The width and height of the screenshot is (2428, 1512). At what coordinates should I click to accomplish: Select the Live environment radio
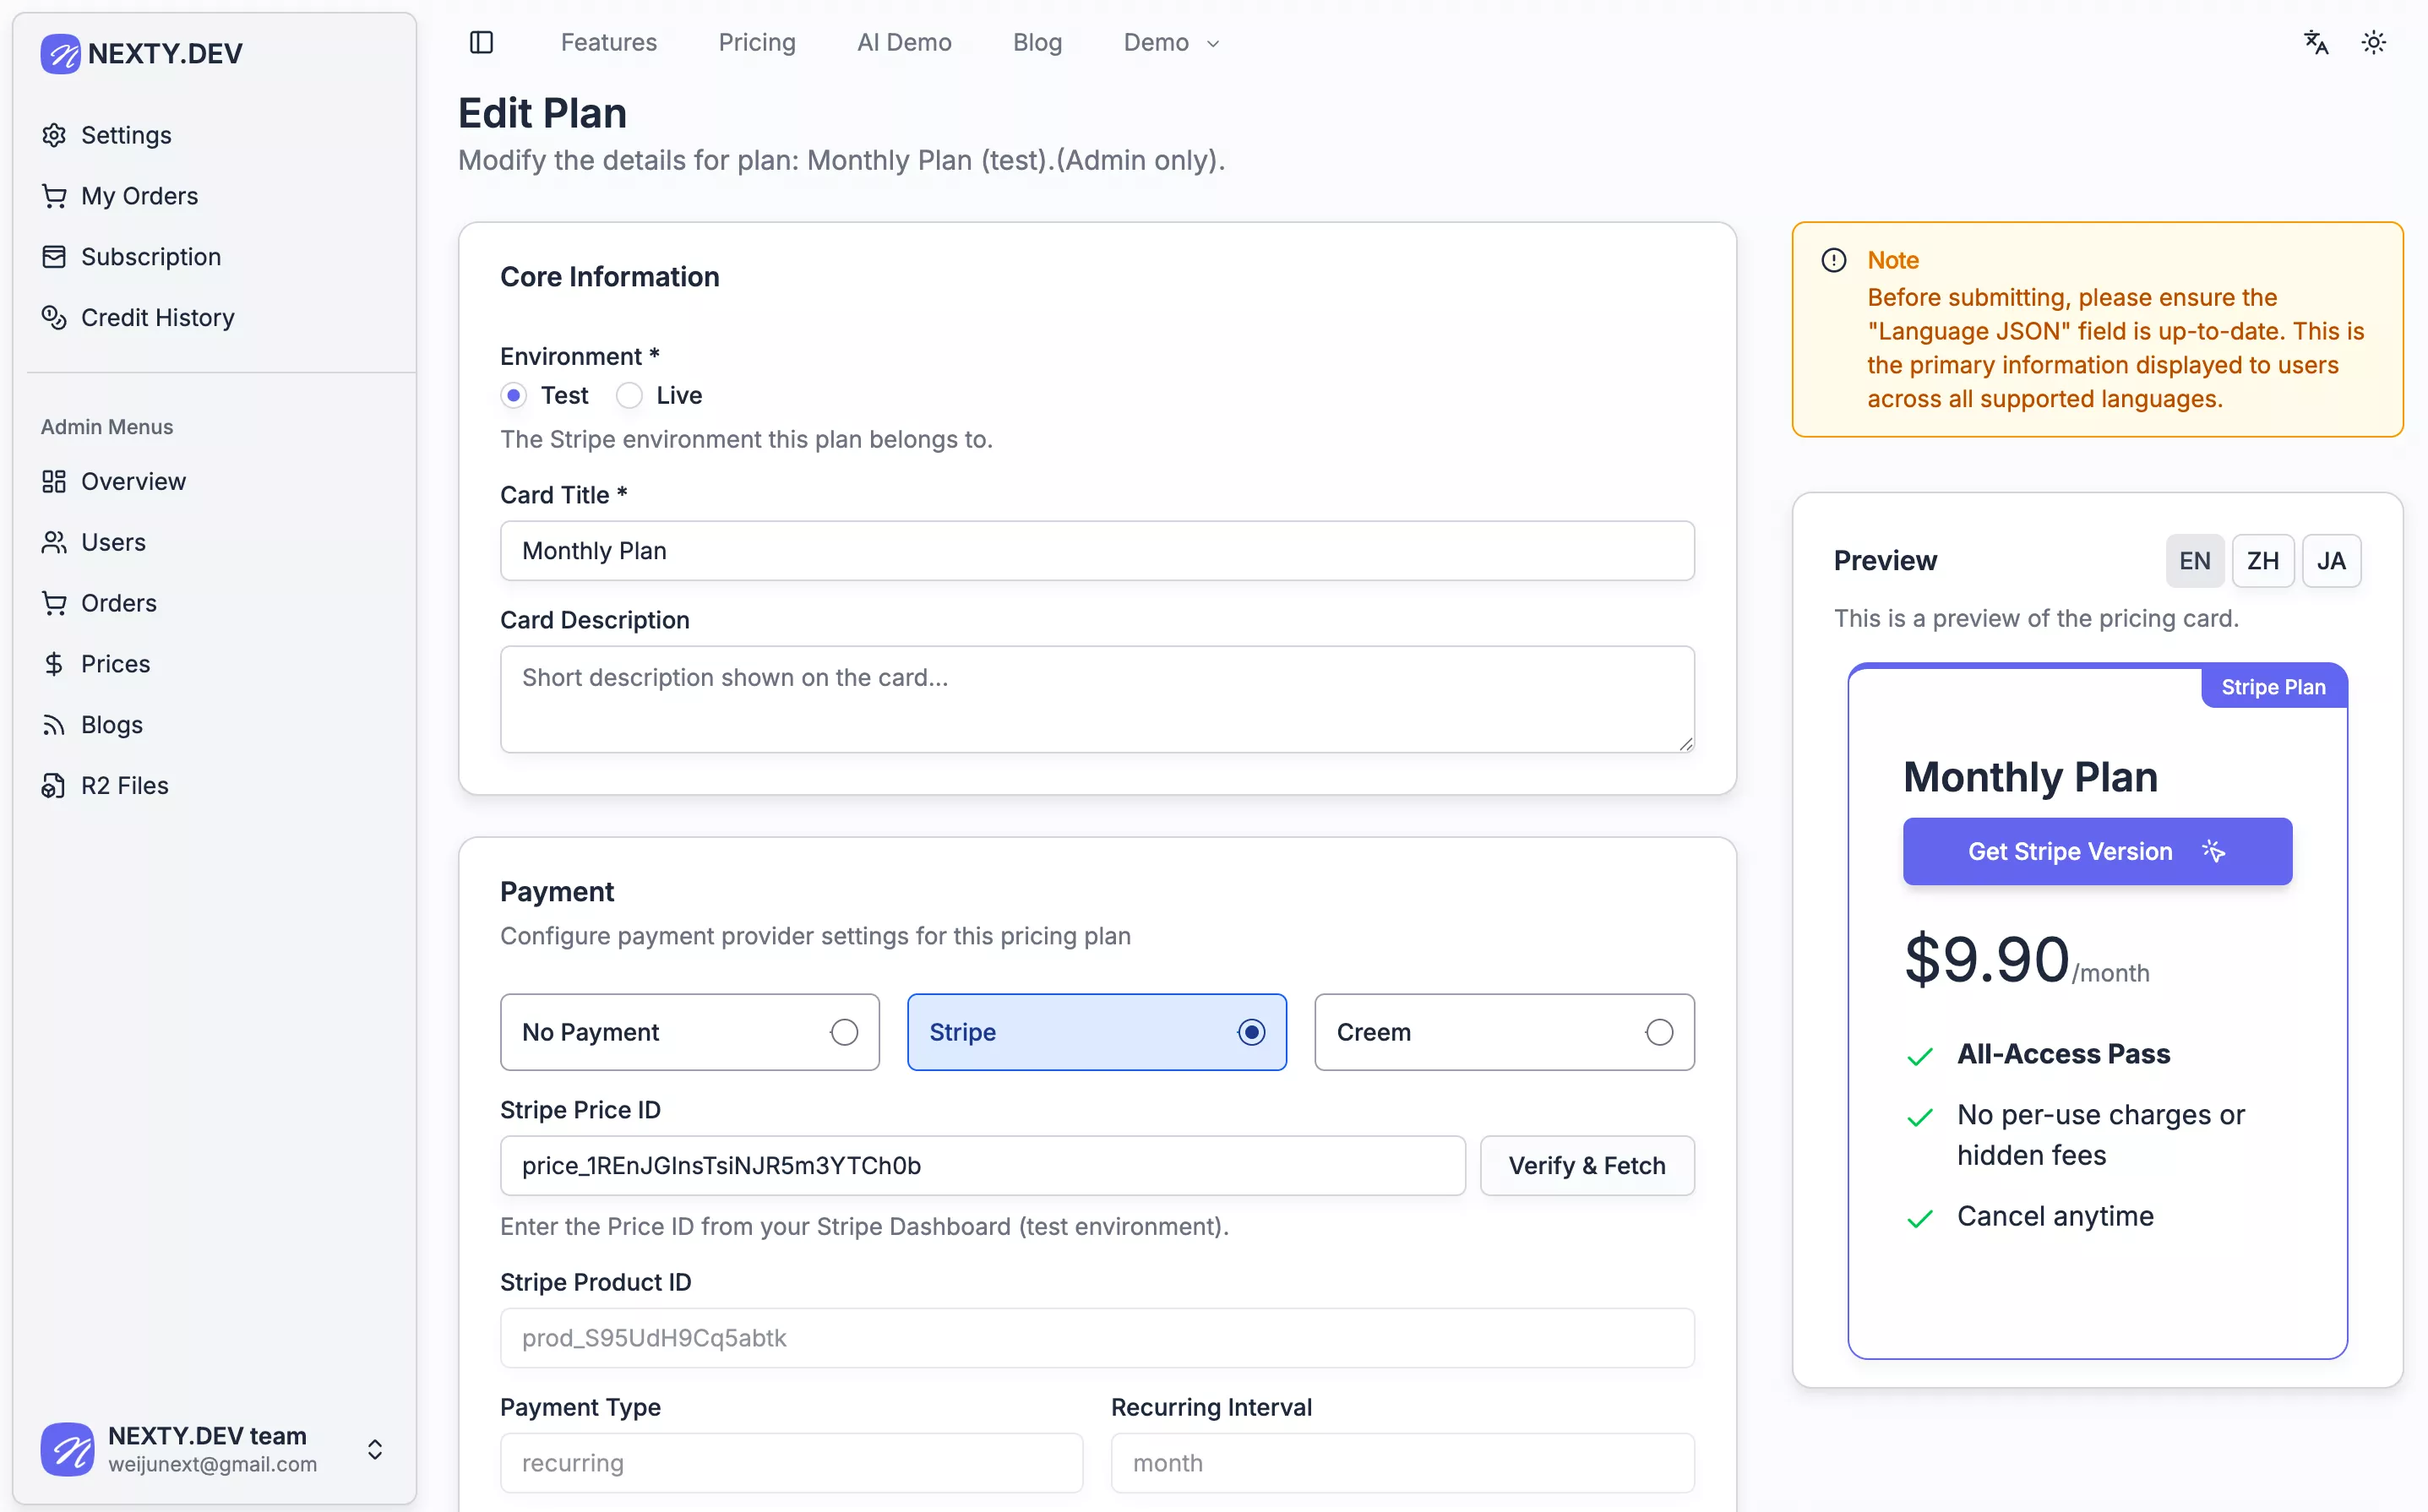[x=629, y=396]
